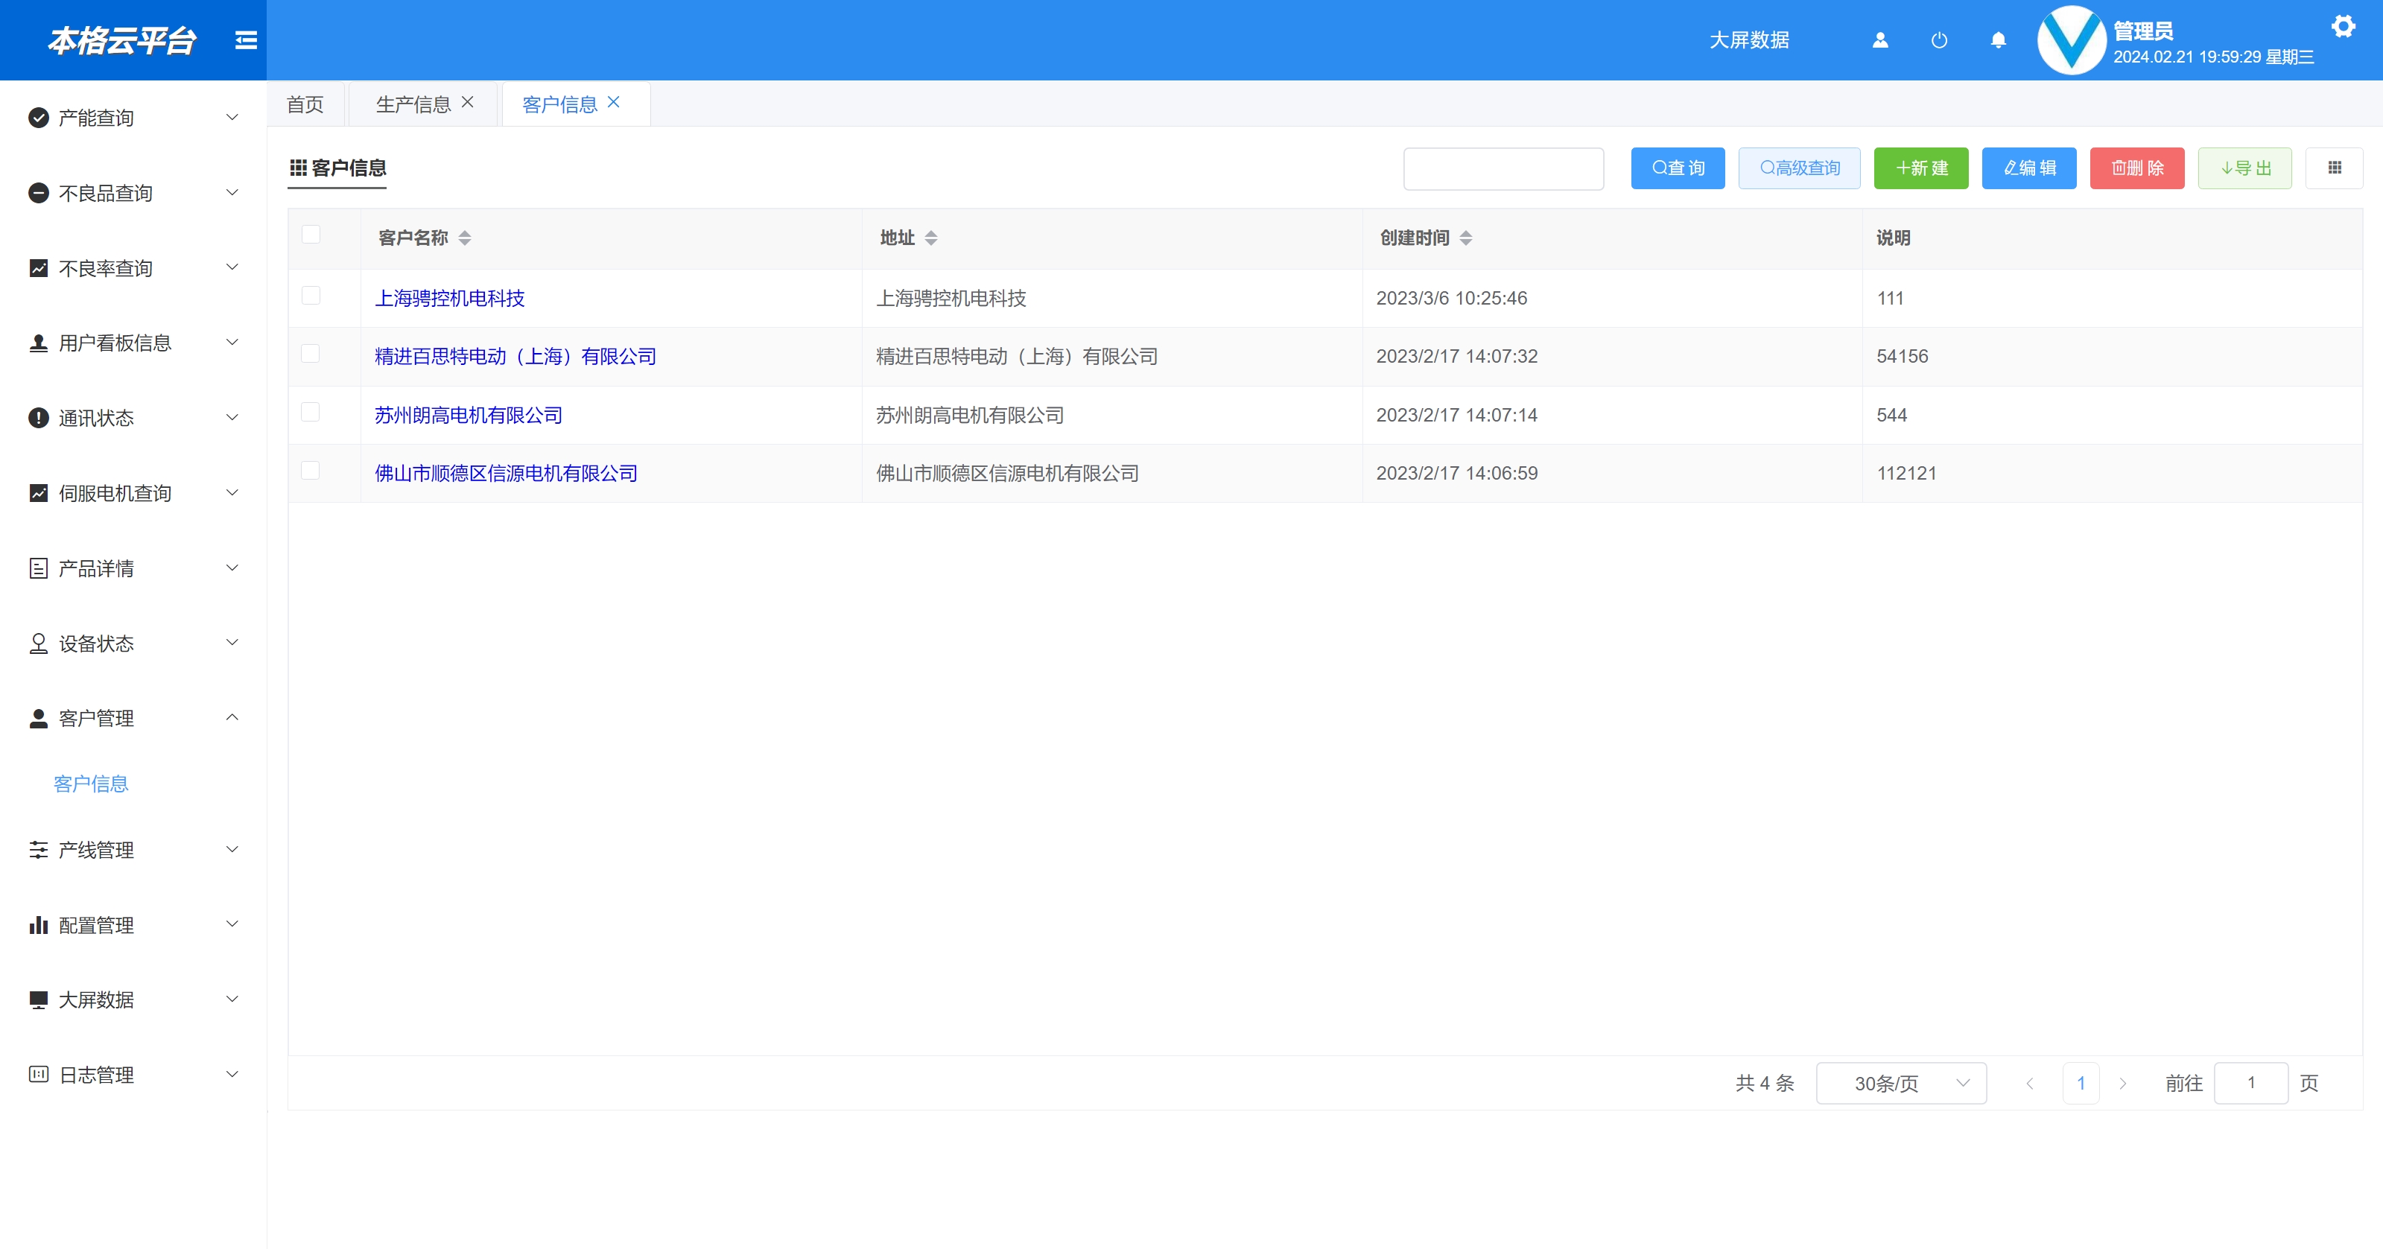The image size is (2383, 1249).
Task: Open notifications bell icon
Action: pos(1998,39)
